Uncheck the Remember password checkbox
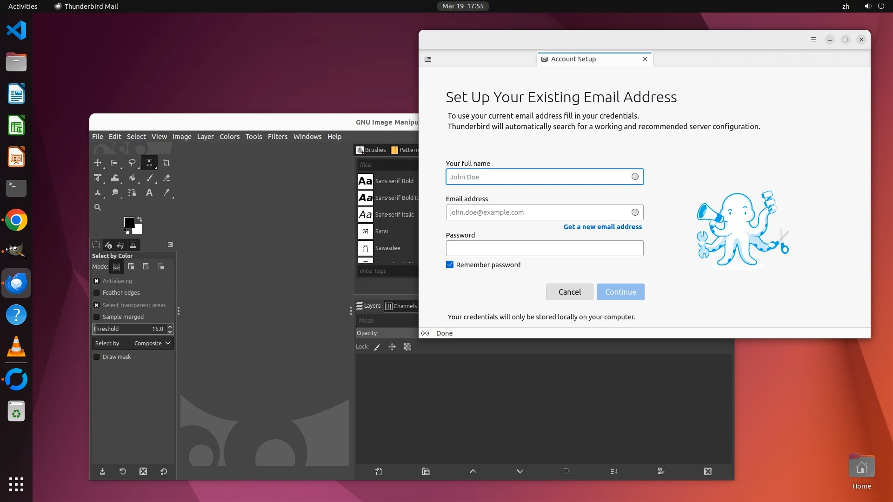 point(450,264)
